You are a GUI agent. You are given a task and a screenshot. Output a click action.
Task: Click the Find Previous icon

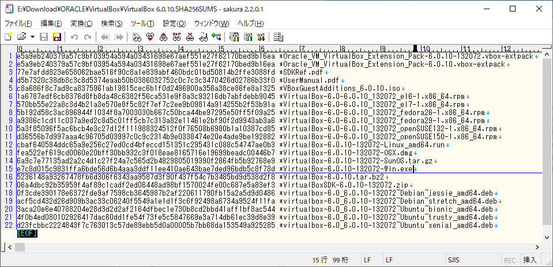[x=163, y=37]
